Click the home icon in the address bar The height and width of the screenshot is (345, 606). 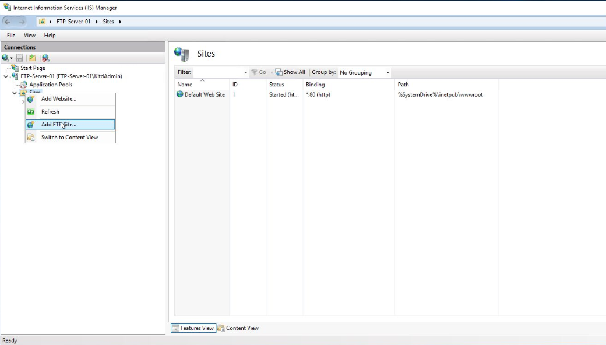tap(42, 22)
